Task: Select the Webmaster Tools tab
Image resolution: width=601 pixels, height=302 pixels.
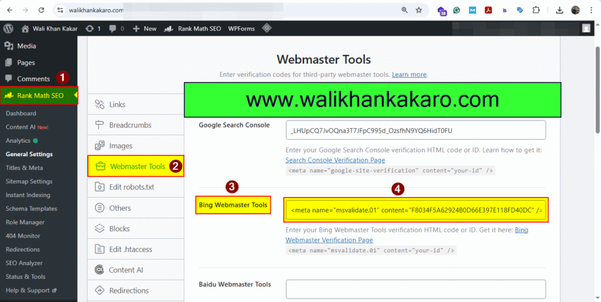Action: click(136, 166)
